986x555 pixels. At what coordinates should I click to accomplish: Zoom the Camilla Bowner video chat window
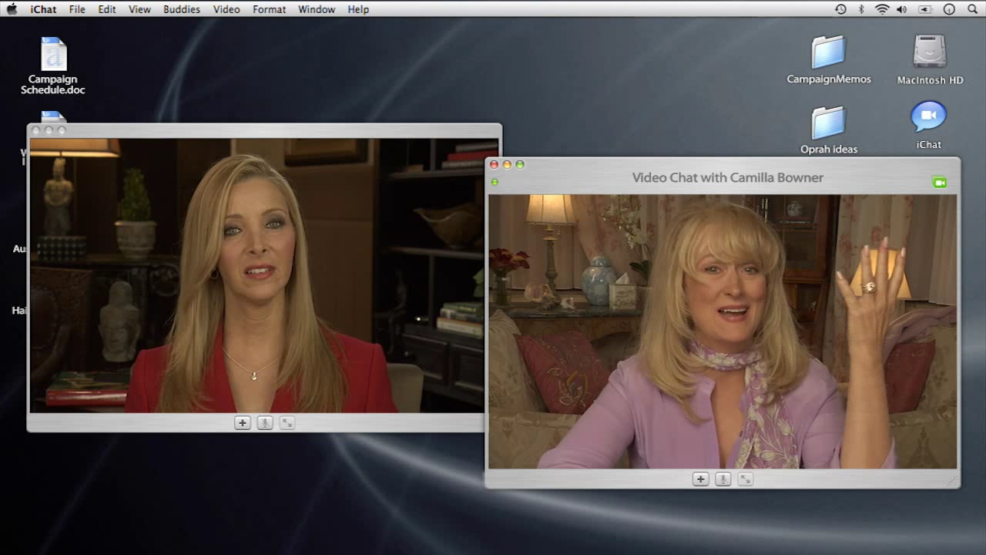(x=520, y=164)
